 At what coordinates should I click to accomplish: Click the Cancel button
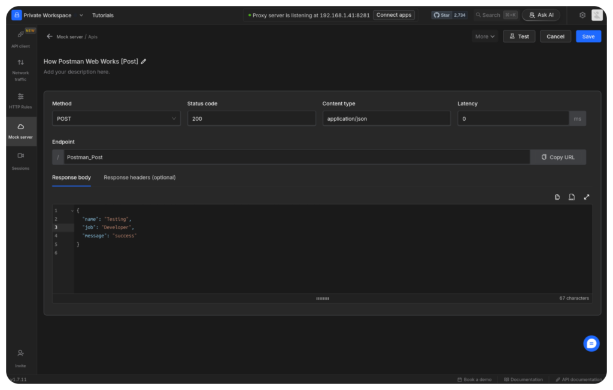(x=555, y=36)
